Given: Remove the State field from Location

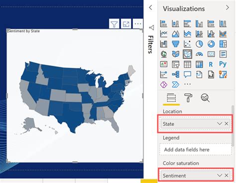Looking at the screenshot, I should pyautogui.click(x=227, y=124).
